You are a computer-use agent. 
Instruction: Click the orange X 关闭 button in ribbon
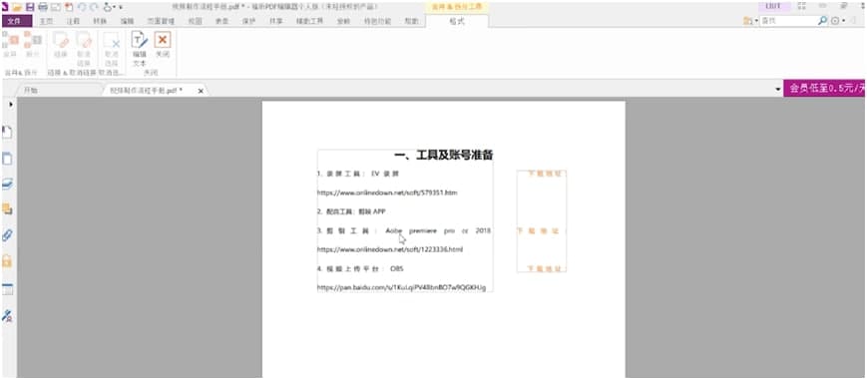pos(163,44)
